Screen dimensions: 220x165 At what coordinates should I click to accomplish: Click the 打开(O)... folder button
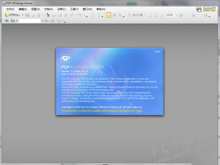click(12, 15)
